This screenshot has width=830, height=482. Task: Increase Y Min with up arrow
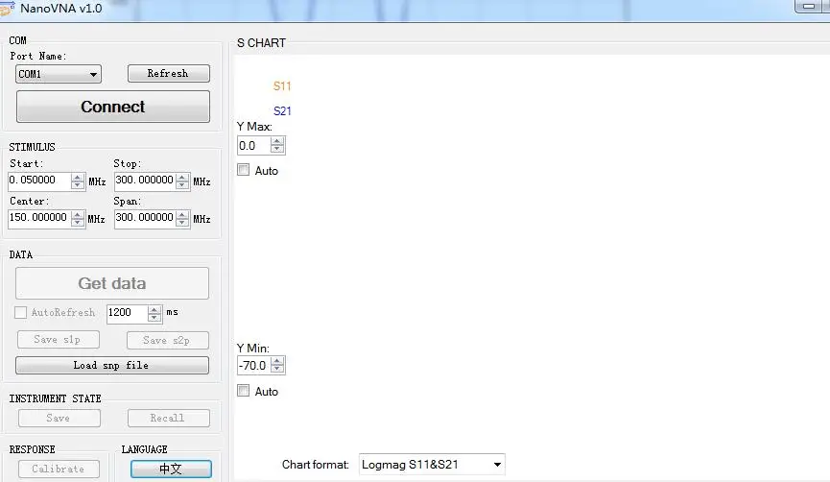[277, 361]
